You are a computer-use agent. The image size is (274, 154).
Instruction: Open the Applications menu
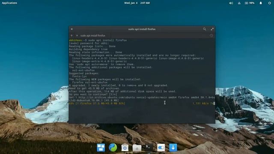click(9, 3)
